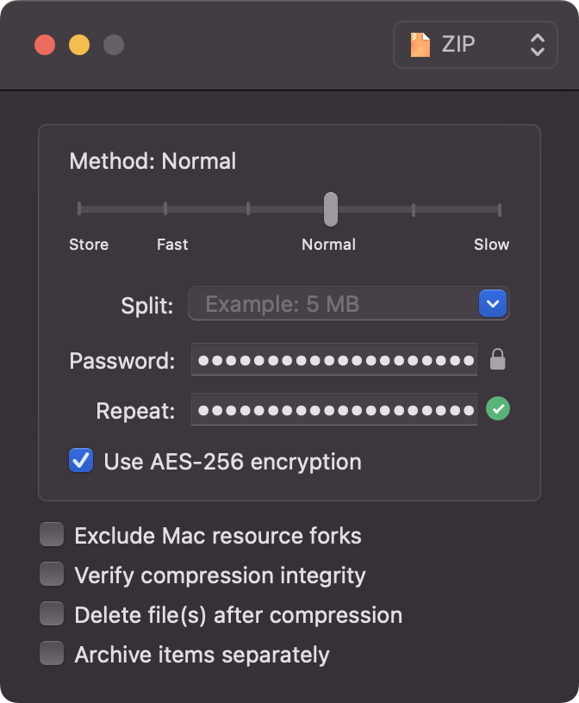Click the Fast tick on the method slider
The width and height of the screenshot is (579, 703).
165,208
